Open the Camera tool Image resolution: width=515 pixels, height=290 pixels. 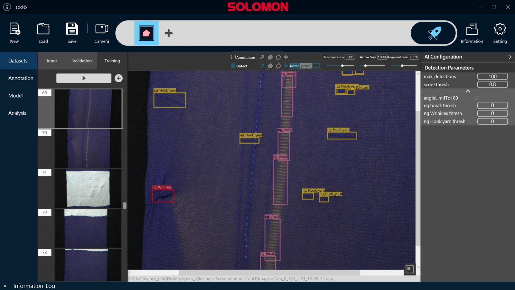(102, 29)
